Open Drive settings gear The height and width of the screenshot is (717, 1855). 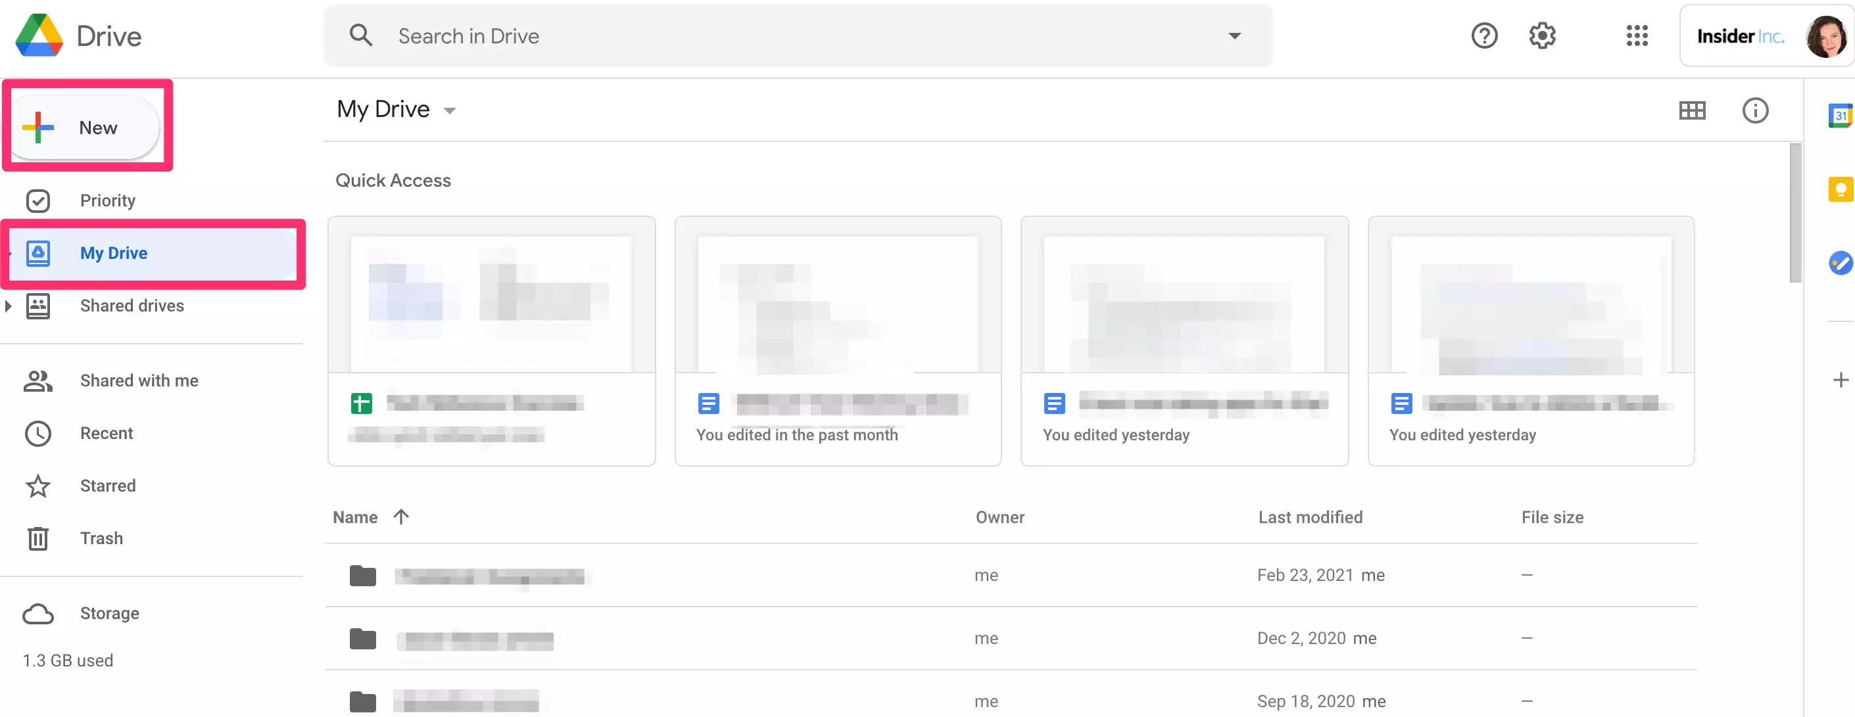[x=1542, y=35]
